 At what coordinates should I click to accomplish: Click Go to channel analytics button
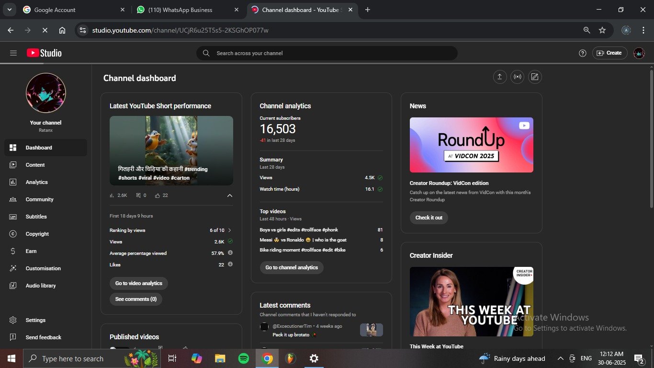292,267
